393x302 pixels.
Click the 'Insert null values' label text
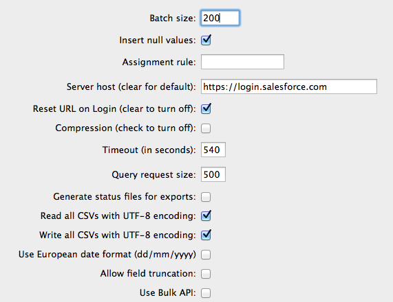tap(158, 40)
